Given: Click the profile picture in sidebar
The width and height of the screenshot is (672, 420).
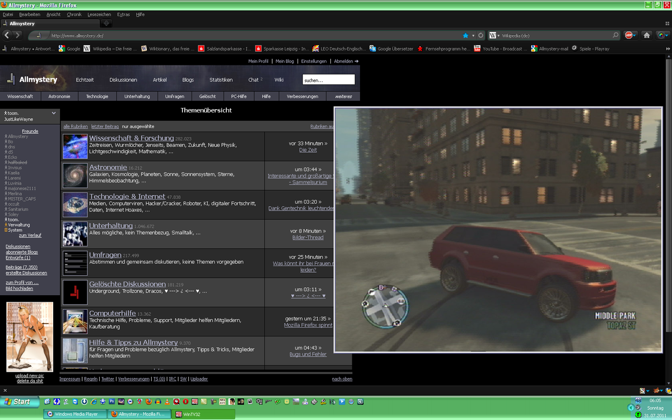Looking at the screenshot, I should coord(30,337).
